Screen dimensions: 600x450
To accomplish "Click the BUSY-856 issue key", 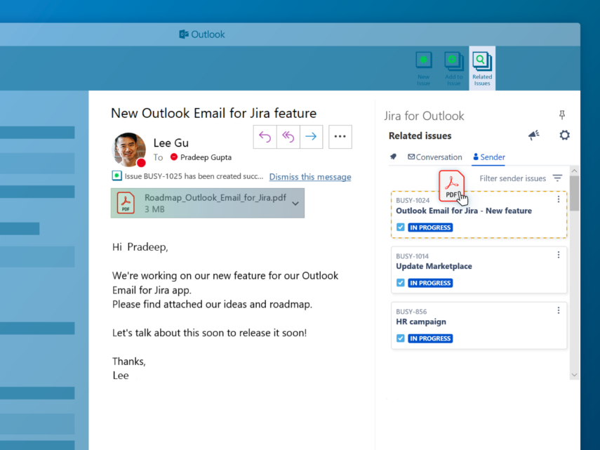I will [411, 312].
